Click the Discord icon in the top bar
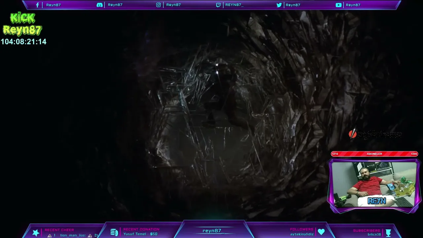Image resolution: width=423 pixels, height=238 pixels. [99, 5]
